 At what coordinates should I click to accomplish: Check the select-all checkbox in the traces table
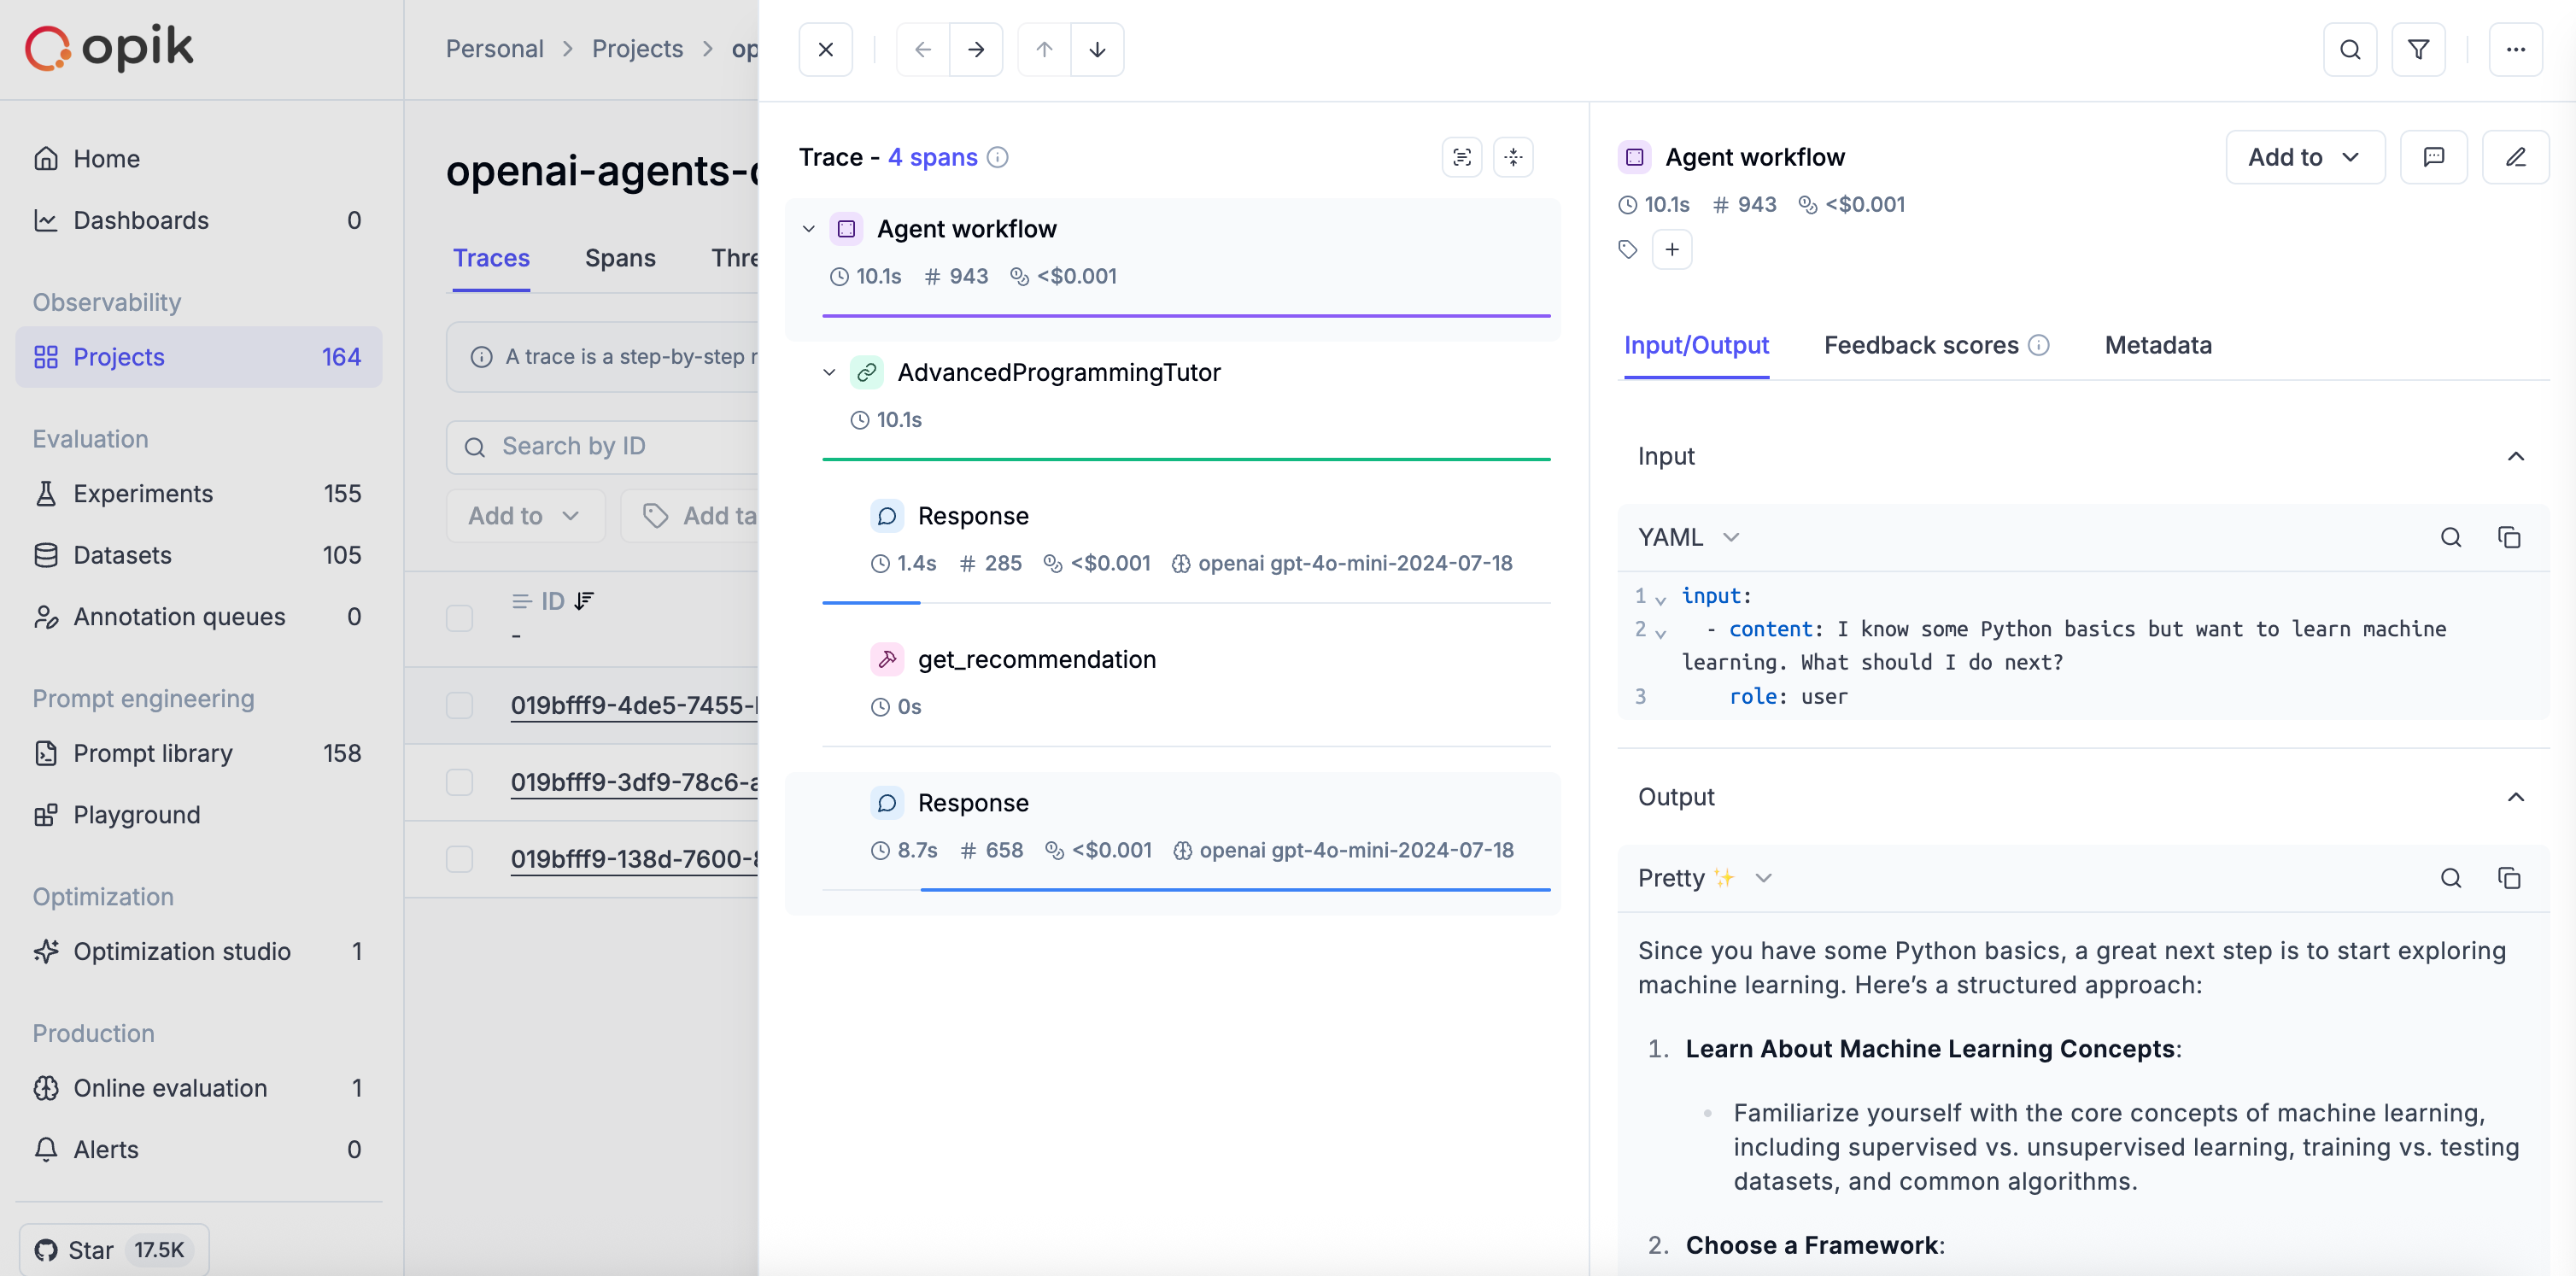click(x=459, y=618)
